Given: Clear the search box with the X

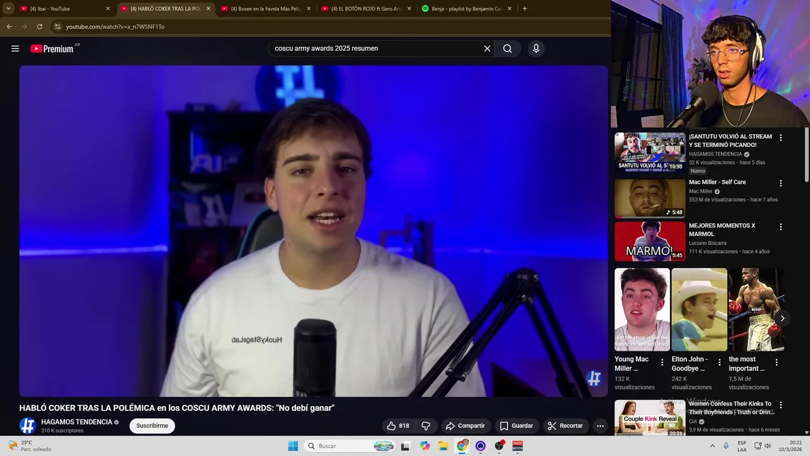Looking at the screenshot, I should pyautogui.click(x=487, y=49).
